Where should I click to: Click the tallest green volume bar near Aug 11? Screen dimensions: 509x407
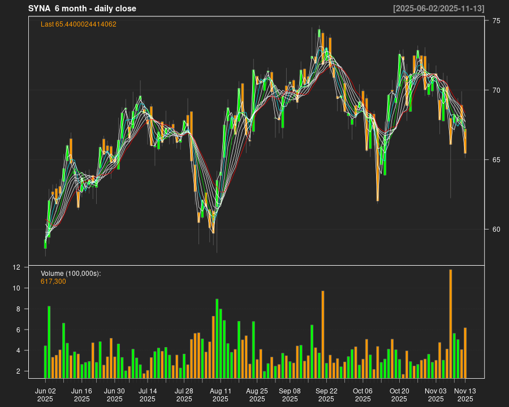[217, 339]
